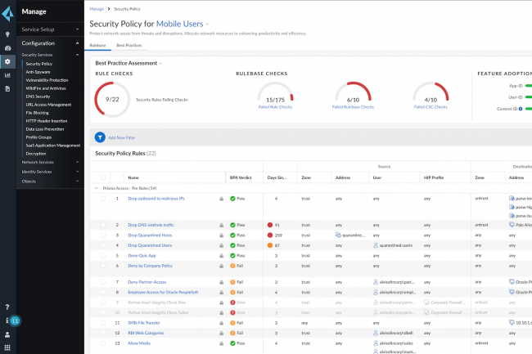Open the reports document icon in left rail
This screenshot has height=354, width=532.
tap(7, 88)
